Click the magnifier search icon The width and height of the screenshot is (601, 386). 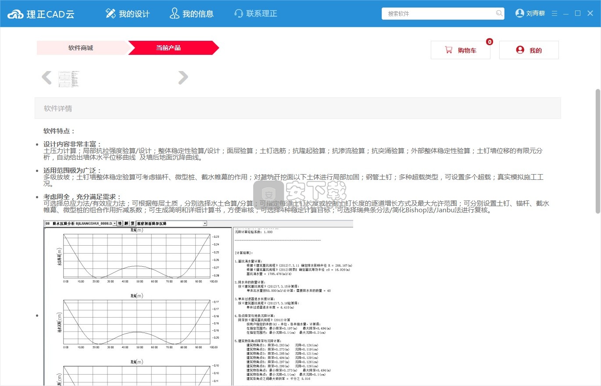(499, 14)
